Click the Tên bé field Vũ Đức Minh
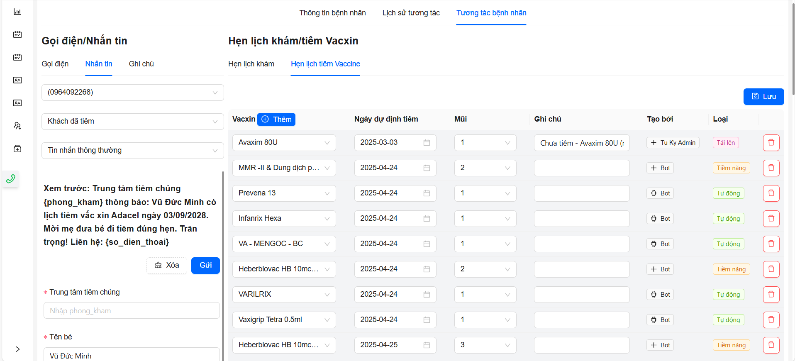The height and width of the screenshot is (361, 795). click(x=132, y=355)
